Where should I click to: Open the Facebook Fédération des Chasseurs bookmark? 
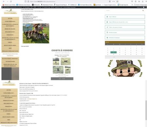(x=24, y=5)
